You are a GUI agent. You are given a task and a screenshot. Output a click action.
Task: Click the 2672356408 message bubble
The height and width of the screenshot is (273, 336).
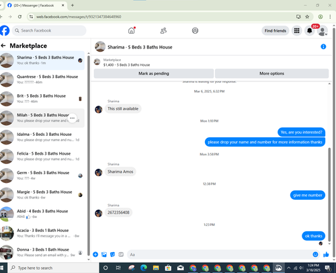[118, 212]
